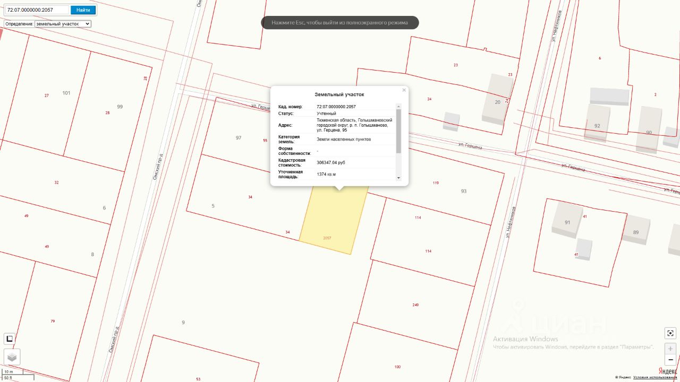Open the Определение type dropdown
Image resolution: width=680 pixels, height=382 pixels.
[63, 24]
